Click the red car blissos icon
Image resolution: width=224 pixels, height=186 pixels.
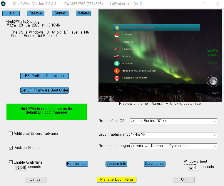[x=117, y=56]
